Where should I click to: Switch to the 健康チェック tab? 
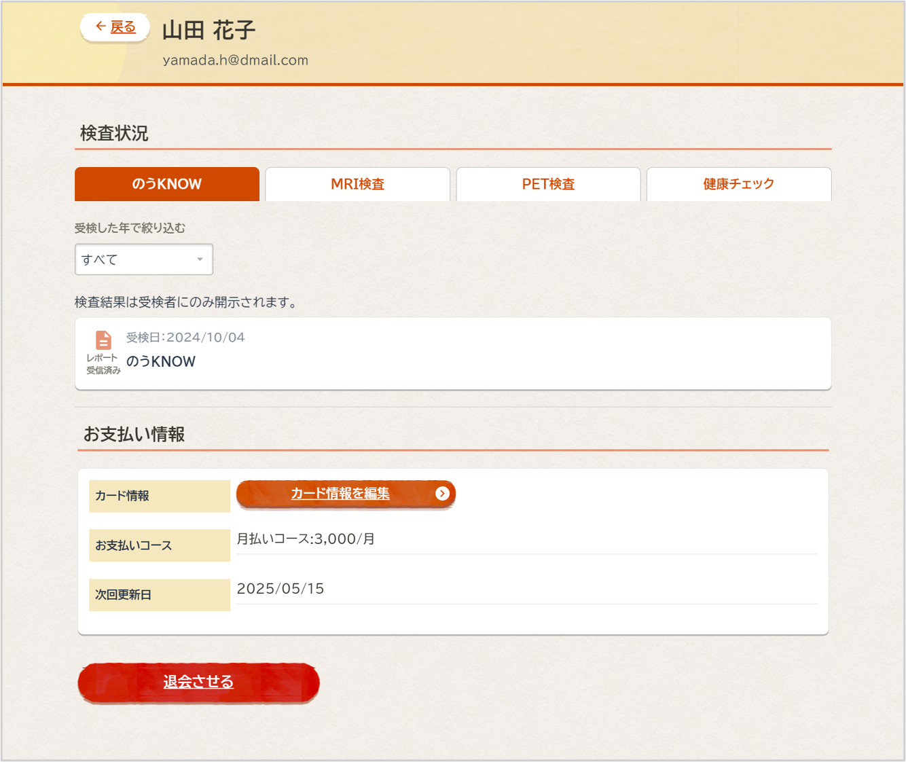(x=738, y=184)
